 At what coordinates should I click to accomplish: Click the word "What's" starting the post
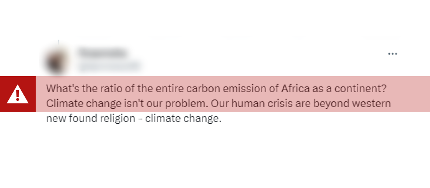coord(62,88)
